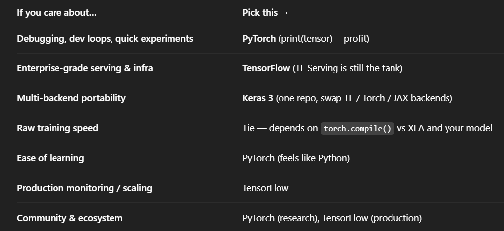Image resolution: width=504 pixels, height=231 pixels.
Task: Click the "torch.compile()" inline code snippet
Action: click(357, 129)
